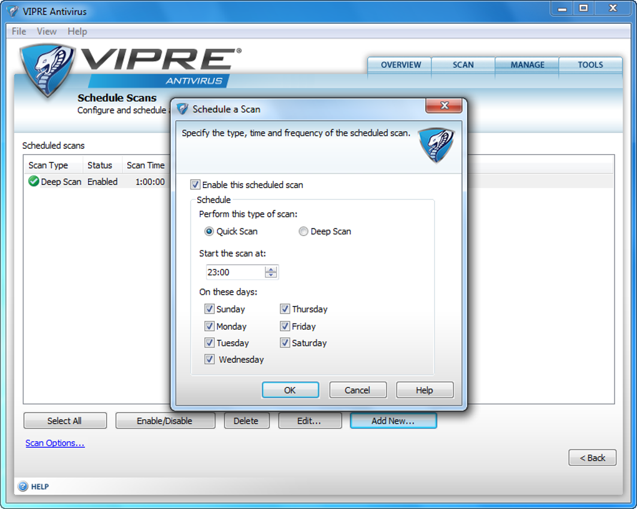This screenshot has width=637, height=509.
Task: Maximize the VIPRE Antivirus window
Action: [x=584, y=9]
